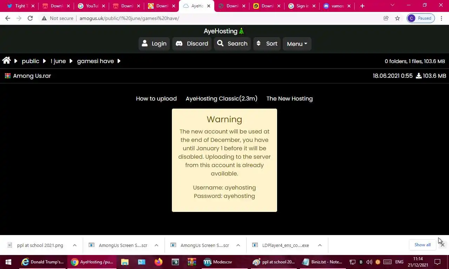Open the LDPlayer4_ens_co....exe download
The height and width of the screenshot is (269, 449).
click(286, 245)
